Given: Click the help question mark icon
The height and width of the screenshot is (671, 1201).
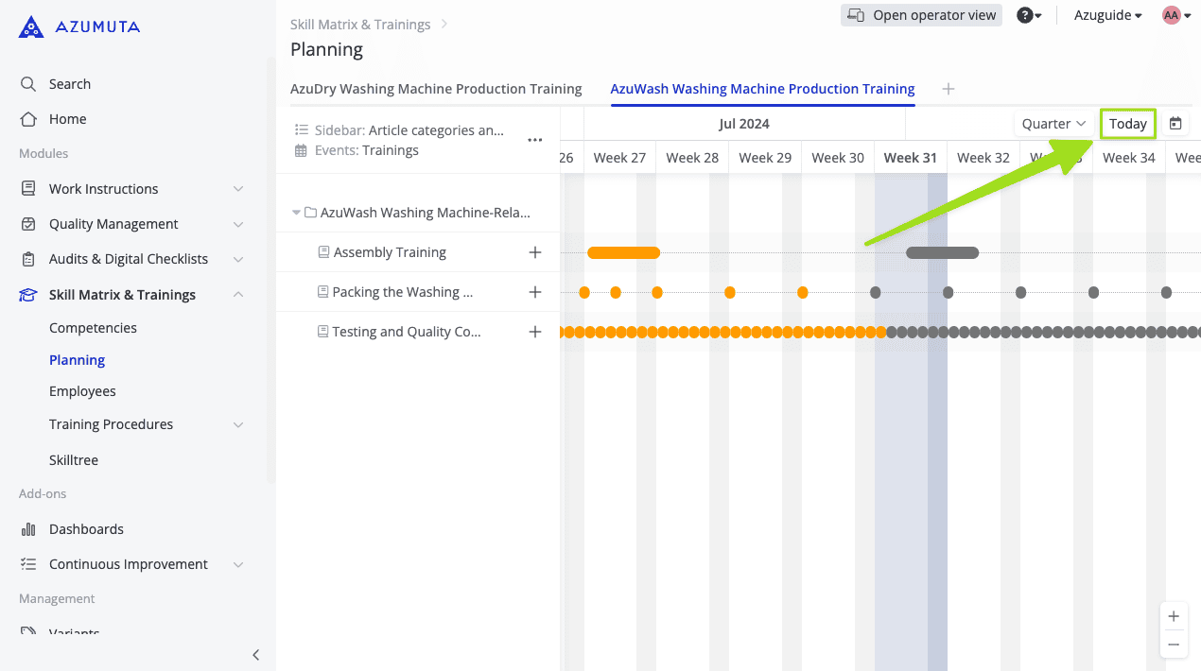Looking at the screenshot, I should 1024,15.
